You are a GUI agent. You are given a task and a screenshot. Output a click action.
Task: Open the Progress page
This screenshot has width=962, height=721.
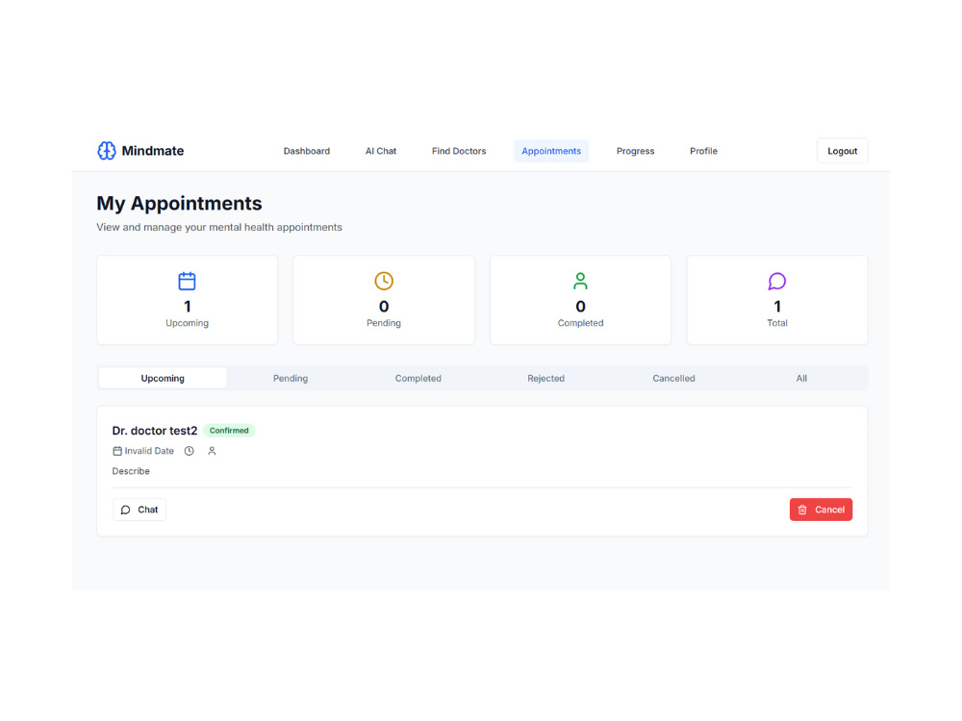point(636,151)
